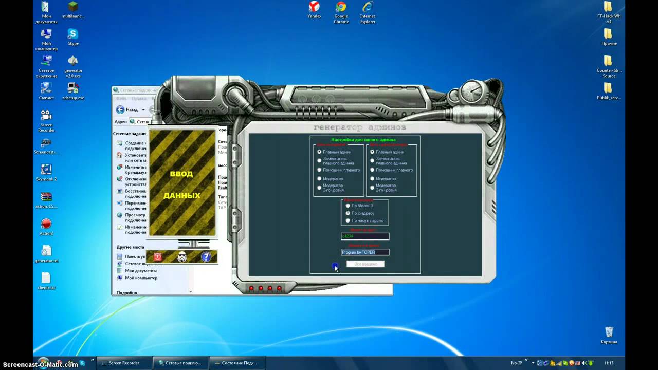Select the multilaunc... desktop icon
Screen dimensions: 658x370
(x=73, y=10)
